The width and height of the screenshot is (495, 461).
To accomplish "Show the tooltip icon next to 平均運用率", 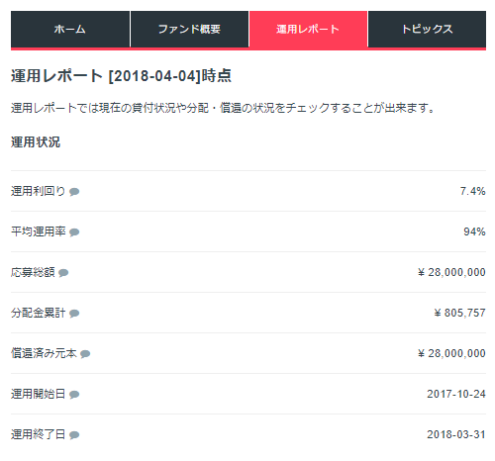I will [x=74, y=232].
